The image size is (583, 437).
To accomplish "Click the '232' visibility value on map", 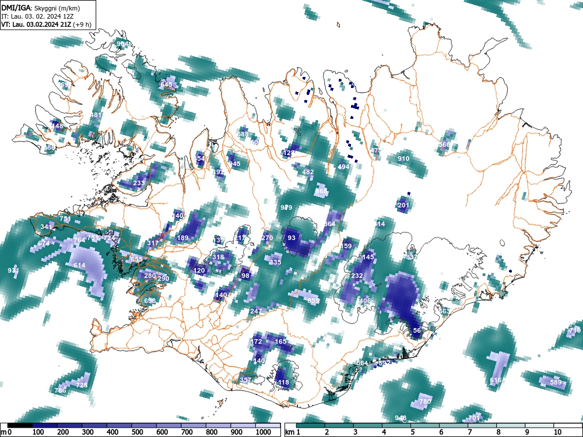I will [357, 276].
